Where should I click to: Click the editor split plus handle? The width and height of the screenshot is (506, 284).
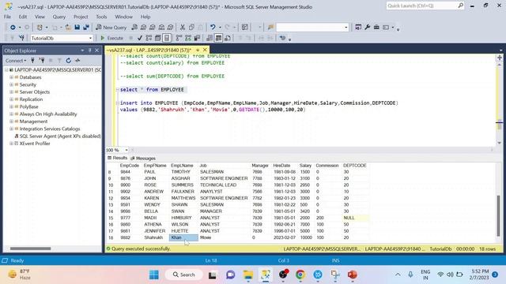500,58
